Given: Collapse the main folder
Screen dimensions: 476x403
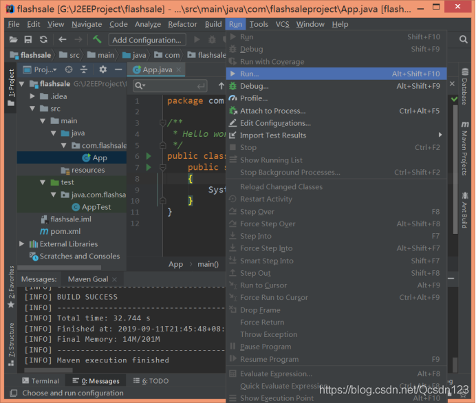Looking at the screenshot, I should tap(43, 121).
